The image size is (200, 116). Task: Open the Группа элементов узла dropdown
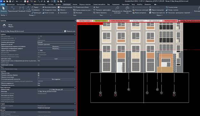click(x=91, y=10)
